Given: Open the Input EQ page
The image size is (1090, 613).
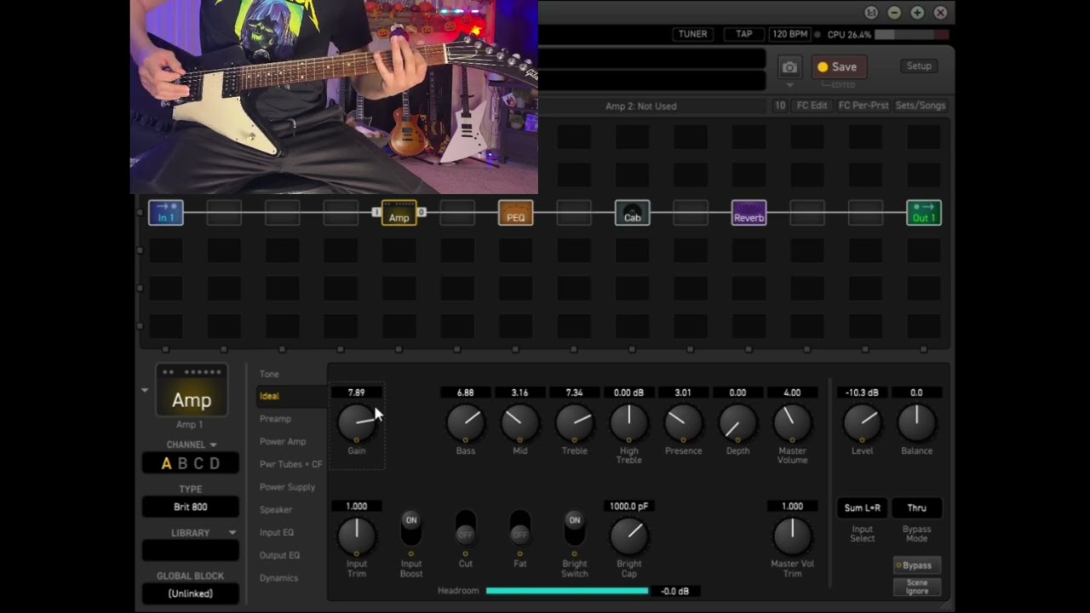Looking at the screenshot, I should click(277, 532).
